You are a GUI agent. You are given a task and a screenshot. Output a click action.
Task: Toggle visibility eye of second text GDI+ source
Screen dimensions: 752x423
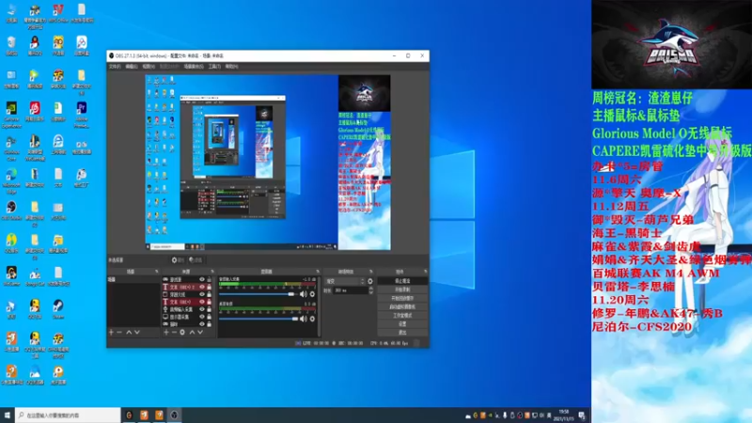[202, 302]
